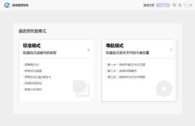The image size is (195, 126).
Task: Open the 标准模式 card arrow
Action: click(x=88, y=50)
